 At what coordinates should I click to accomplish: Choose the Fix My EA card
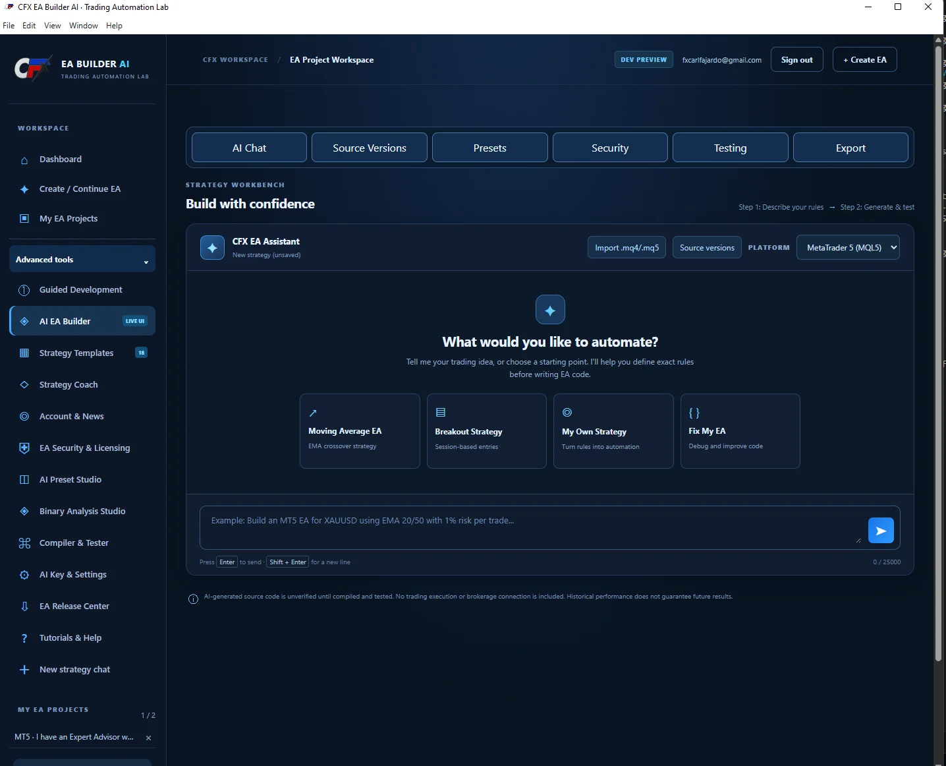740,431
